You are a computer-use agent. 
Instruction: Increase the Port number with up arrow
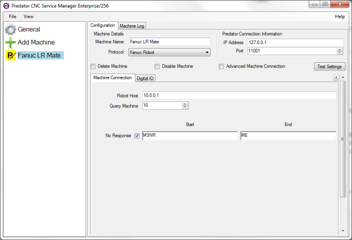[x=340, y=49]
